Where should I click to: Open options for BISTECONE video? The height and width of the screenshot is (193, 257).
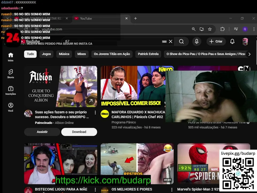[x=95, y=190]
